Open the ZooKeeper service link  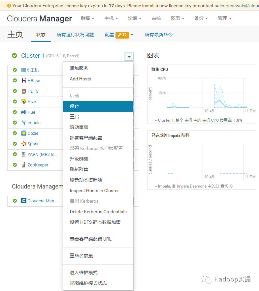[x=38, y=165]
